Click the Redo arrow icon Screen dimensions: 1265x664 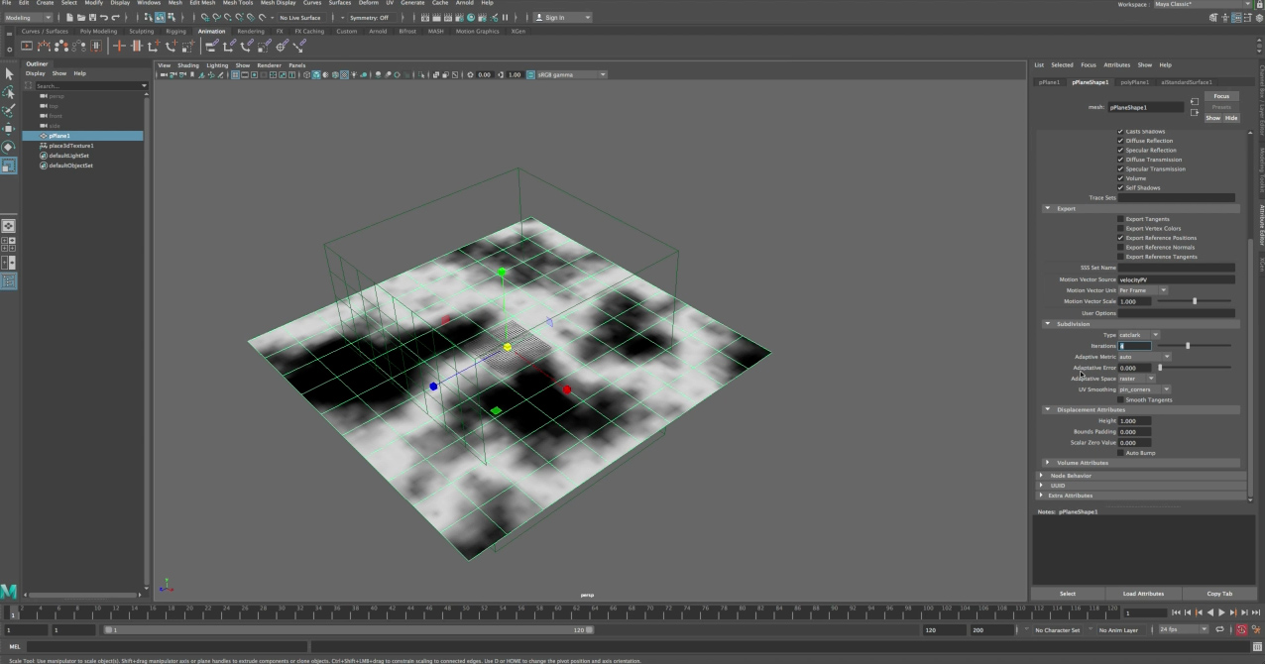coord(116,17)
